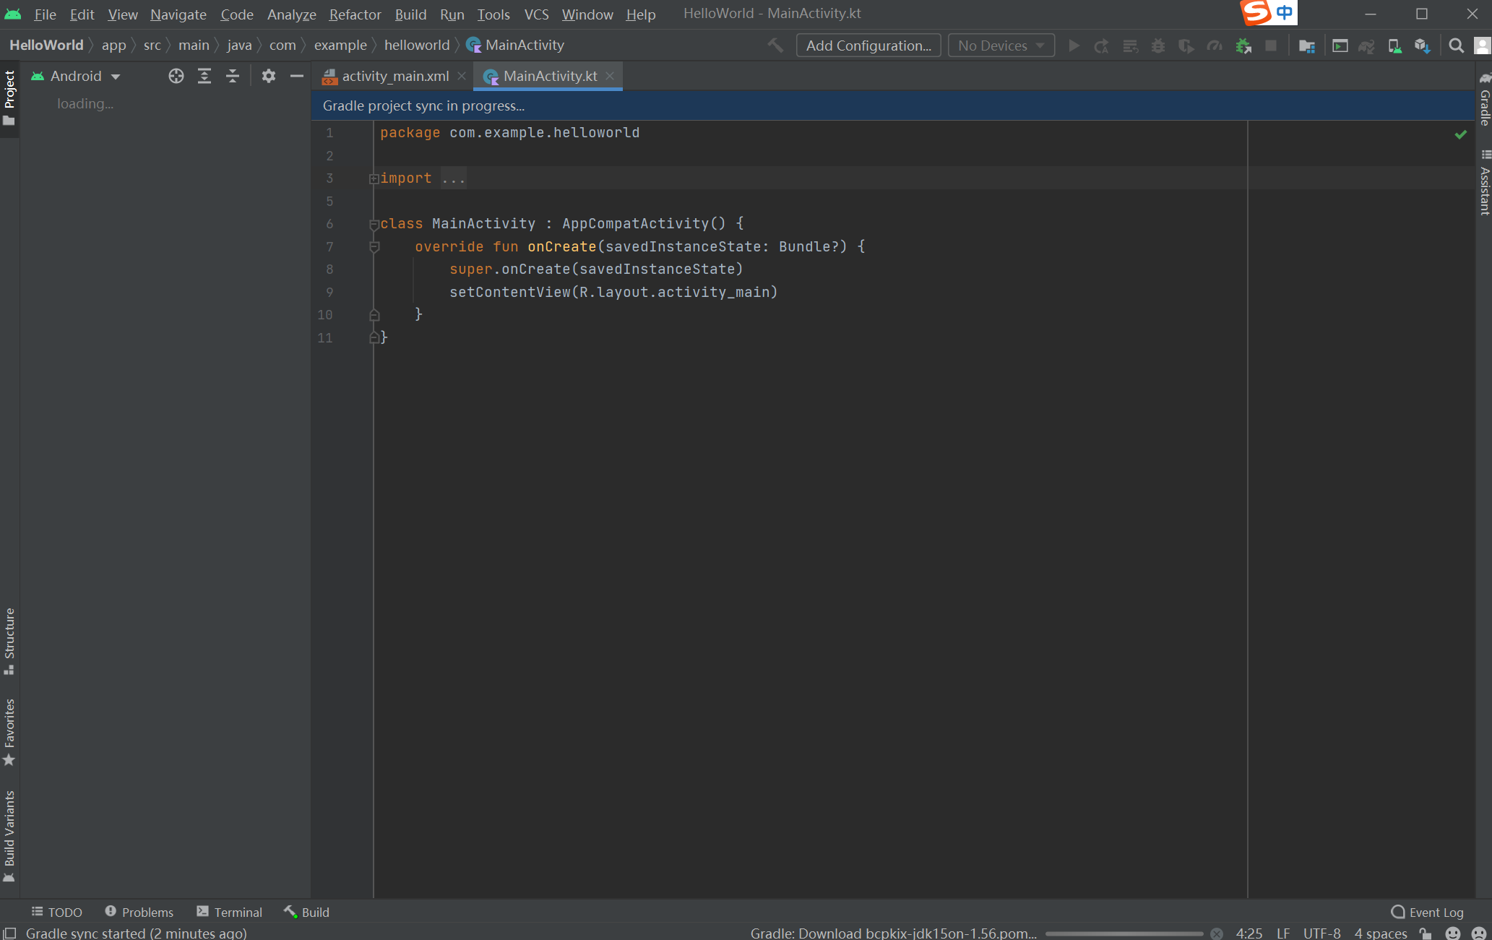Open Project panel settings gear
Screen dimensions: 1492x940
point(268,76)
